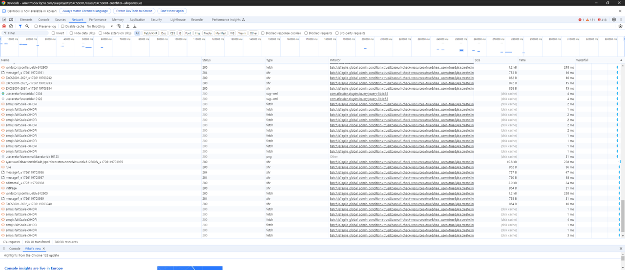This screenshot has height=270, width=625.
Task: Open the Recorder tab
Action: pos(197,20)
